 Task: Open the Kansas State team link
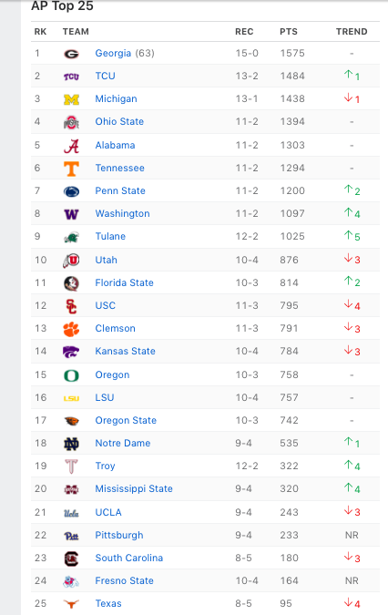[x=125, y=351]
